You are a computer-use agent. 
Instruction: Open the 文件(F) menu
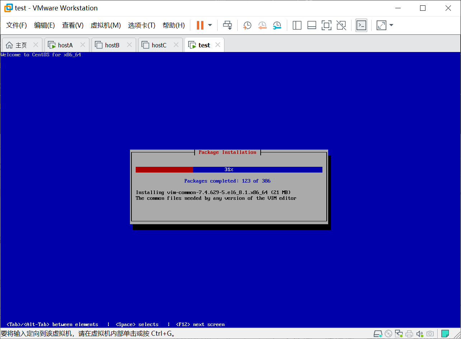[17, 25]
